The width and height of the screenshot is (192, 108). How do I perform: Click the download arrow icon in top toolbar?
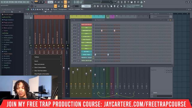point(141,2)
